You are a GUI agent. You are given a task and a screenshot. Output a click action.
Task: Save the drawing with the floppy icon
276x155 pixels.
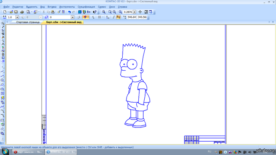point(16,12)
